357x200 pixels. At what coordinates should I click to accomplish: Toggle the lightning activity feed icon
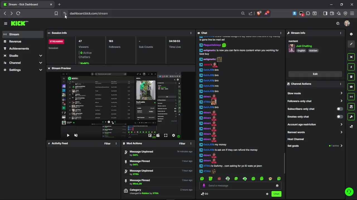[x=351, y=67]
